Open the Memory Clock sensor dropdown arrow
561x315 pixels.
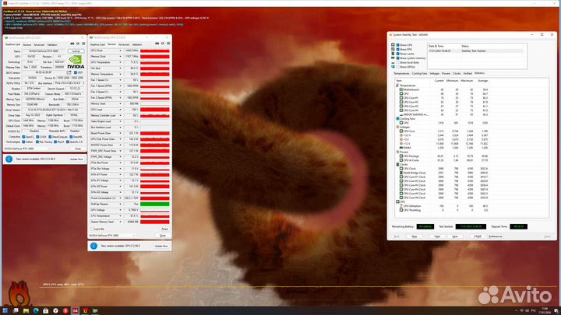click(120, 57)
